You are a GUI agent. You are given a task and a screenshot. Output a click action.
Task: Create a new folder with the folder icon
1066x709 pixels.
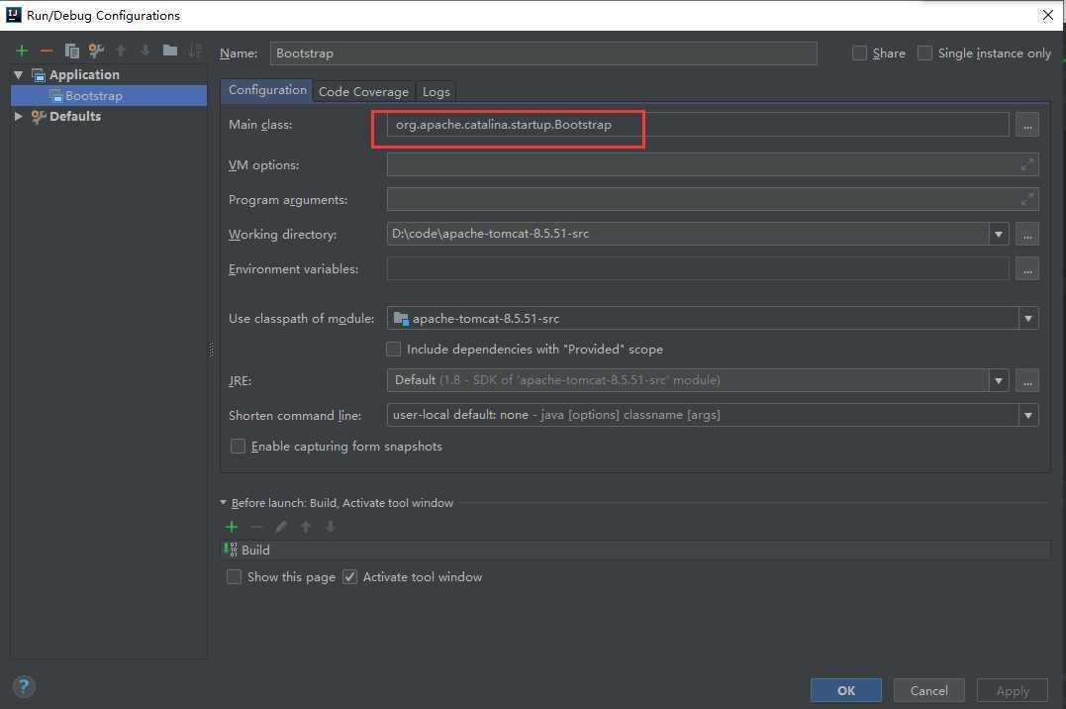170,51
